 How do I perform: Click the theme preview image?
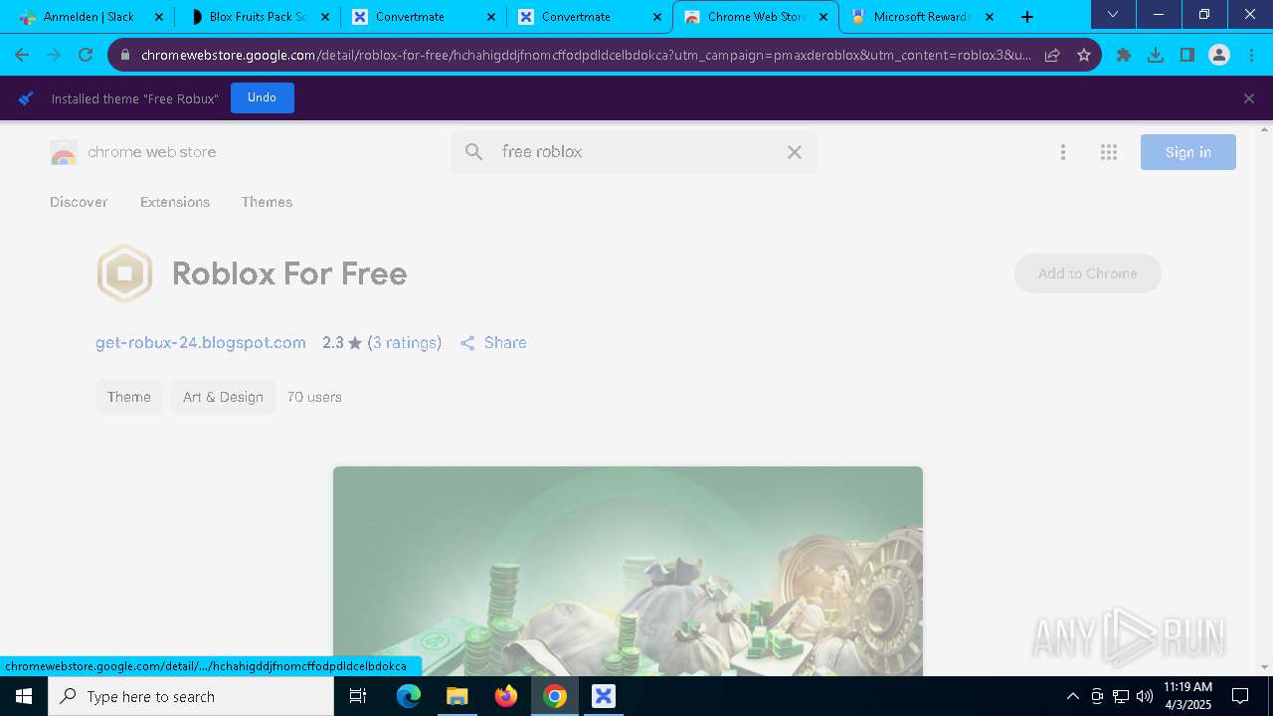(x=628, y=571)
